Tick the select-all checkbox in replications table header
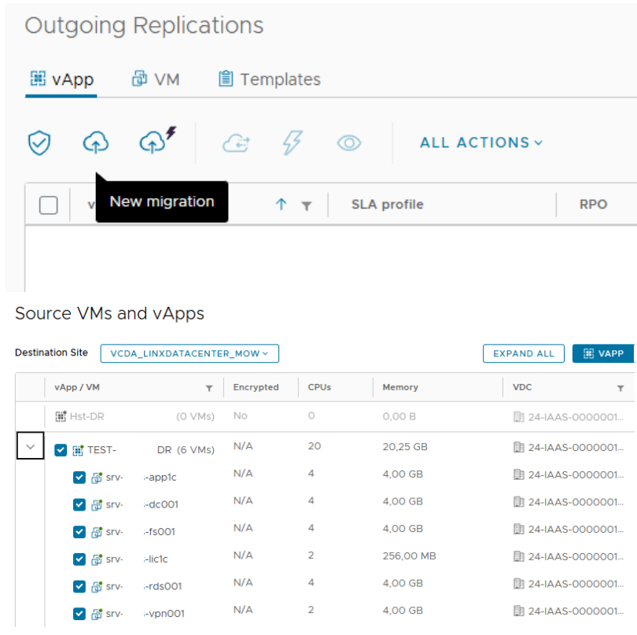This screenshot has height=635, width=637. [49, 205]
